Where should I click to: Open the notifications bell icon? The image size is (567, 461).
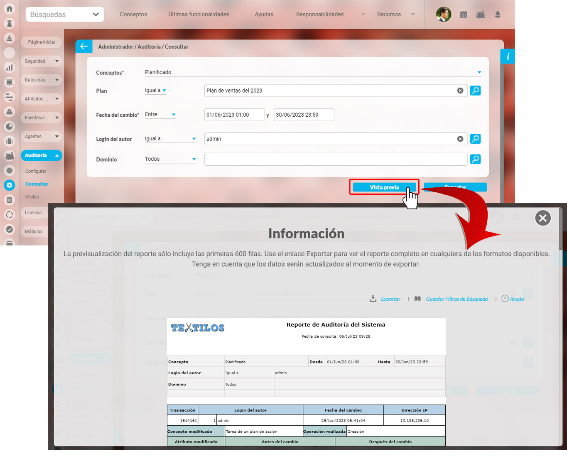click(498, 15)
